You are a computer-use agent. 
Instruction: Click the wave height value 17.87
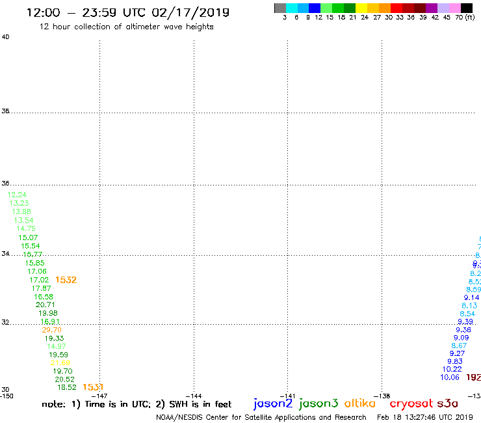(41, 288)
